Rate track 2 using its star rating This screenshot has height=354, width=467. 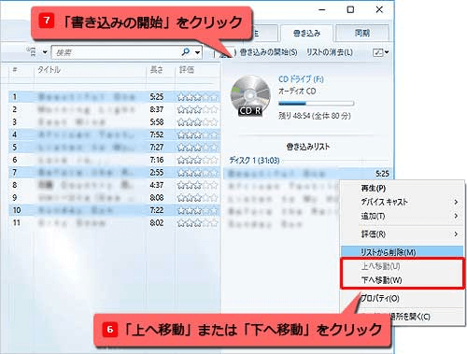pyautogui.click(x=197, y=110)
